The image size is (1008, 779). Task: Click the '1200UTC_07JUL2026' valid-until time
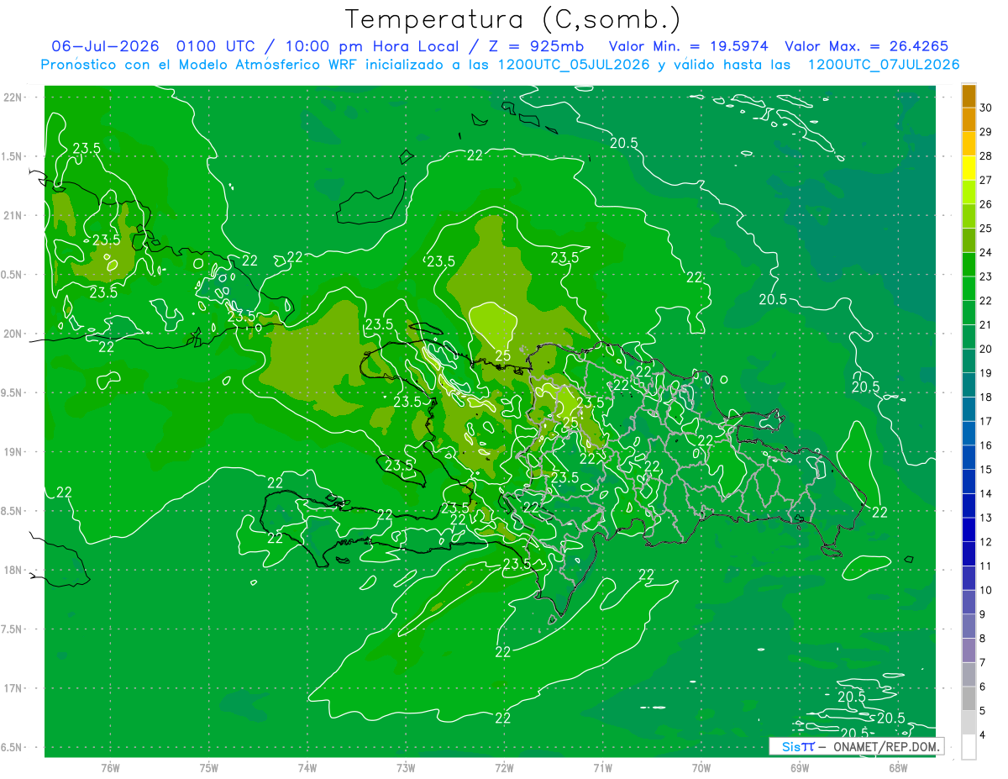coord(883,65)
